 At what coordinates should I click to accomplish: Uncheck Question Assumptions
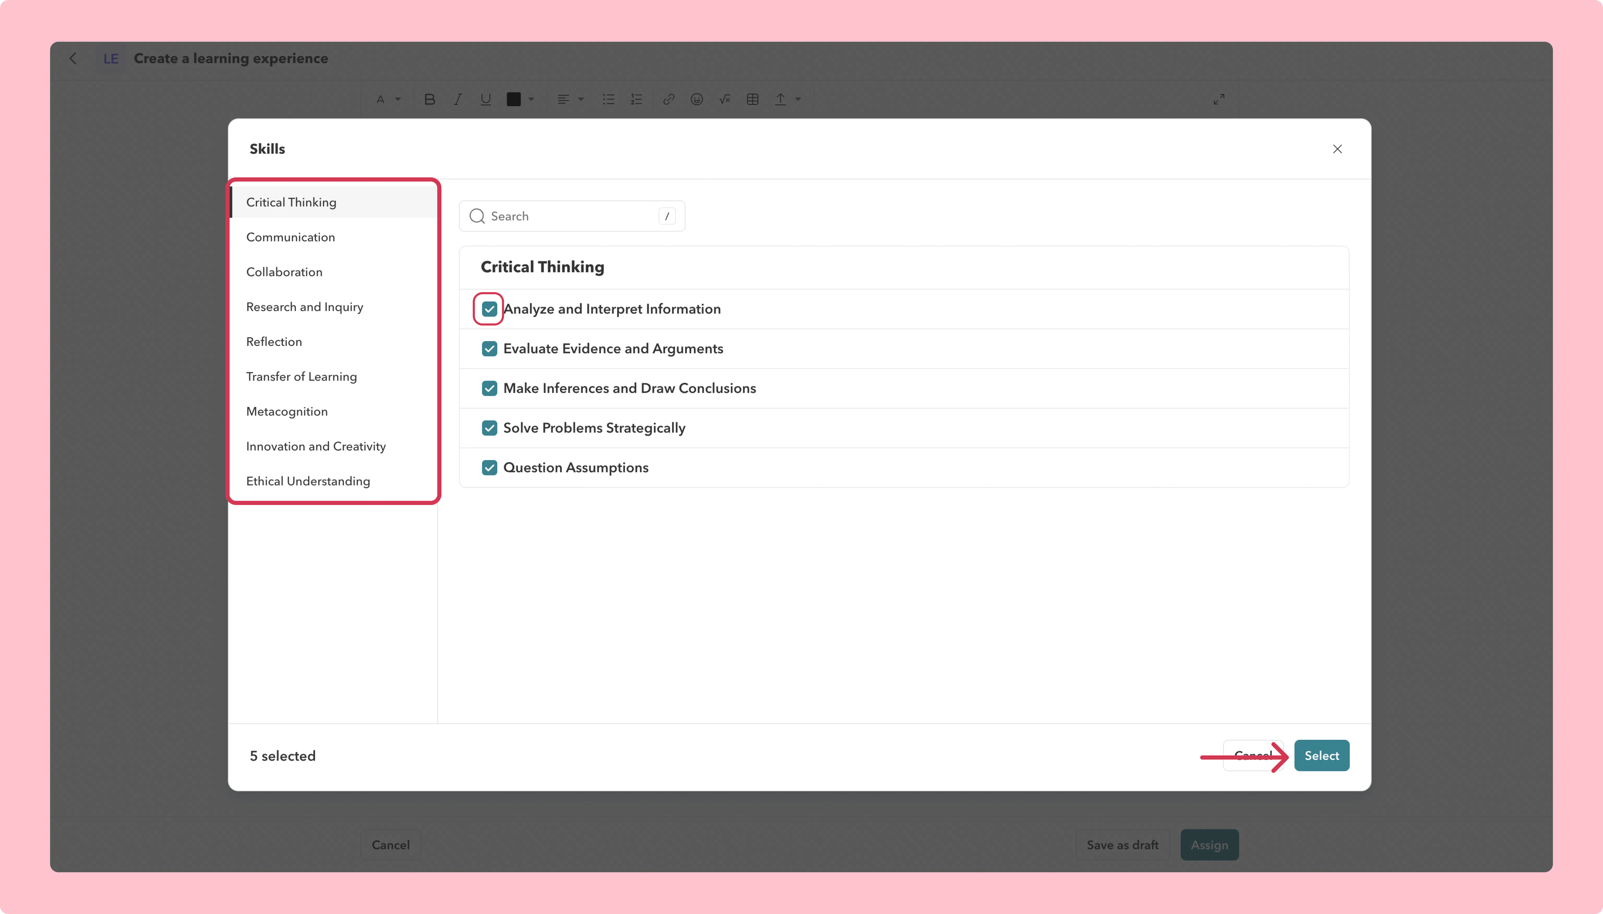[x=490, y=468]
